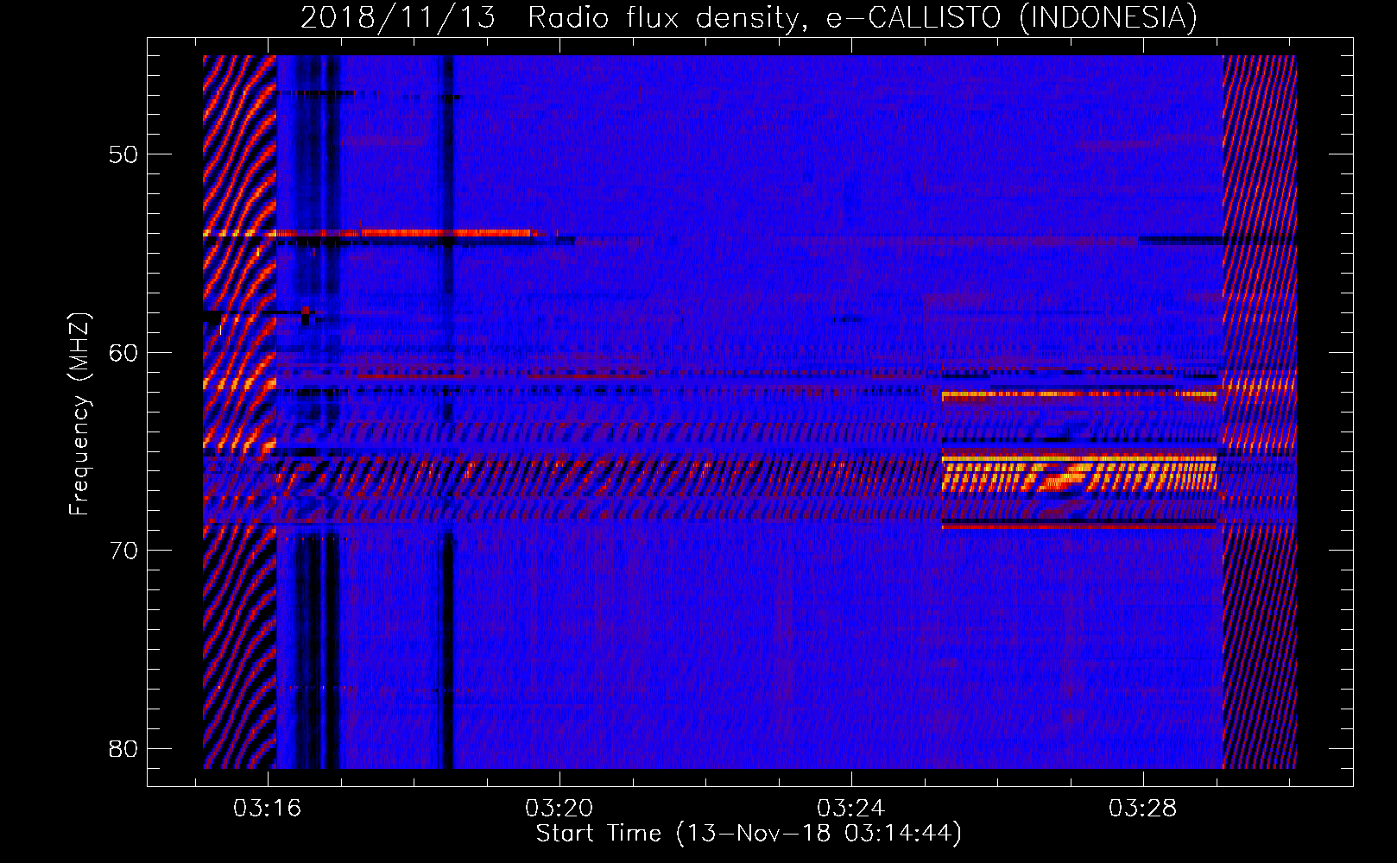1397x863 pixels.
Task: Click the 'Frequency (MHZ)' axis label
Action: pos(79,414)
